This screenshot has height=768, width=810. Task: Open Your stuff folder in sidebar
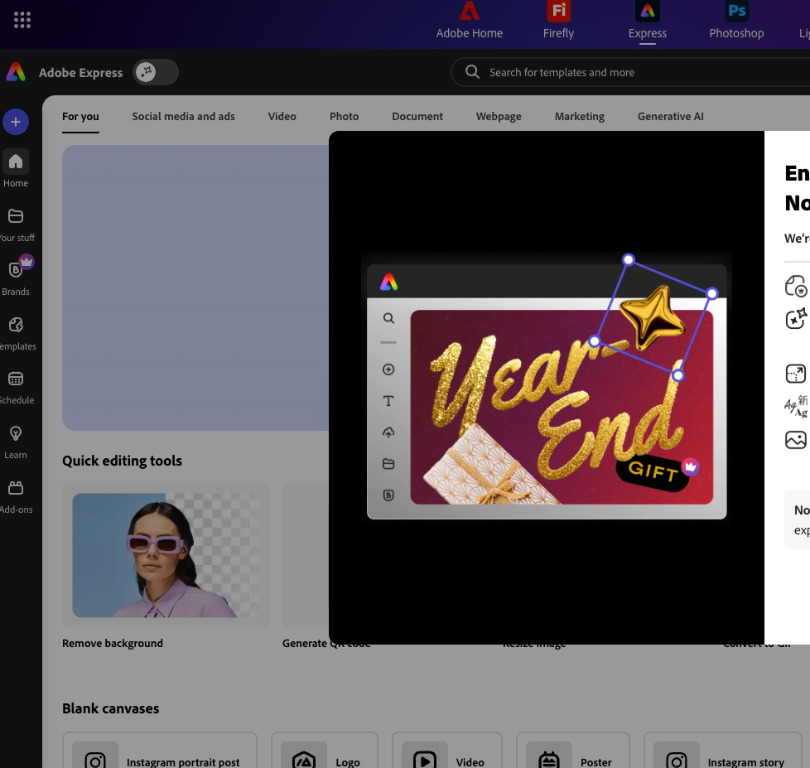(x=16, y=224)
